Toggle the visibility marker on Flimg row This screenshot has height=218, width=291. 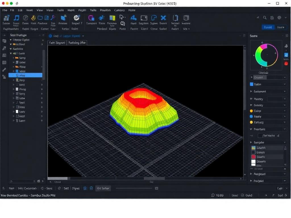pos(42,89)
